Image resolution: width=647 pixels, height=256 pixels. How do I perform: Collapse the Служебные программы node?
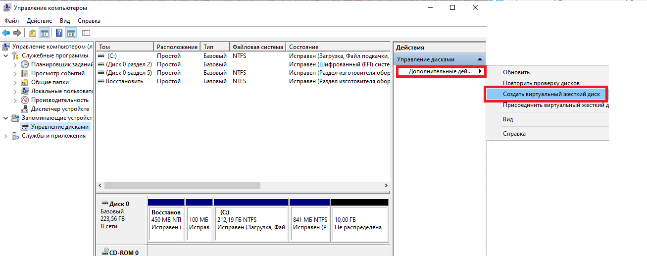[5, 55]
